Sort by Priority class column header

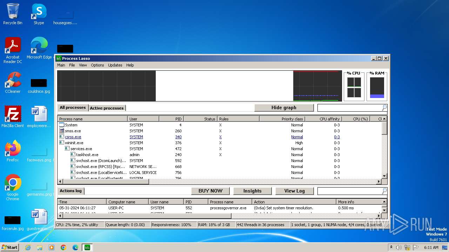282,119
